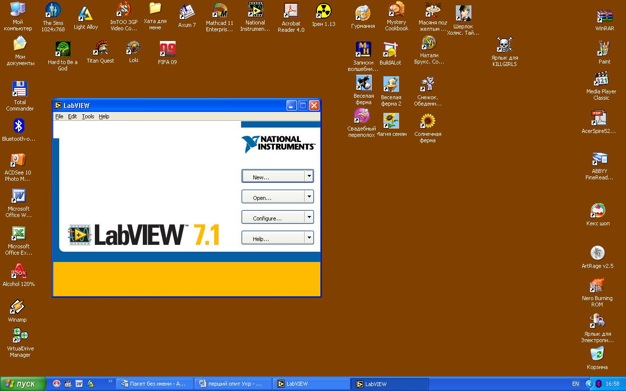Click the EN language indicator in tray

click(x=576, y=384)
